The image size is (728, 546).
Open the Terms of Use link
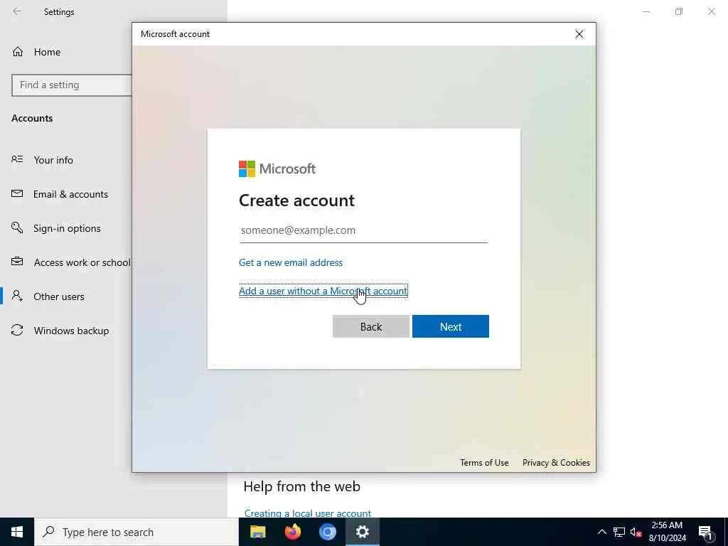[x=484, y=462]
